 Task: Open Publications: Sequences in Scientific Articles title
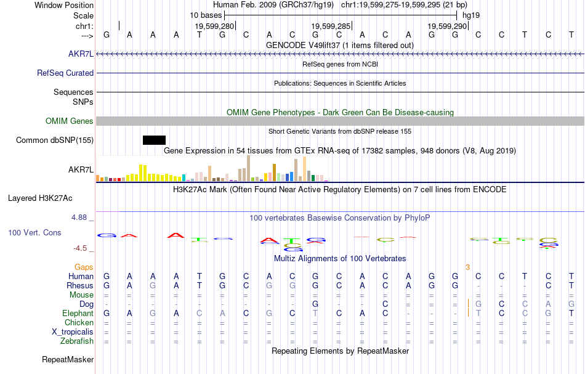coord(340,83)
